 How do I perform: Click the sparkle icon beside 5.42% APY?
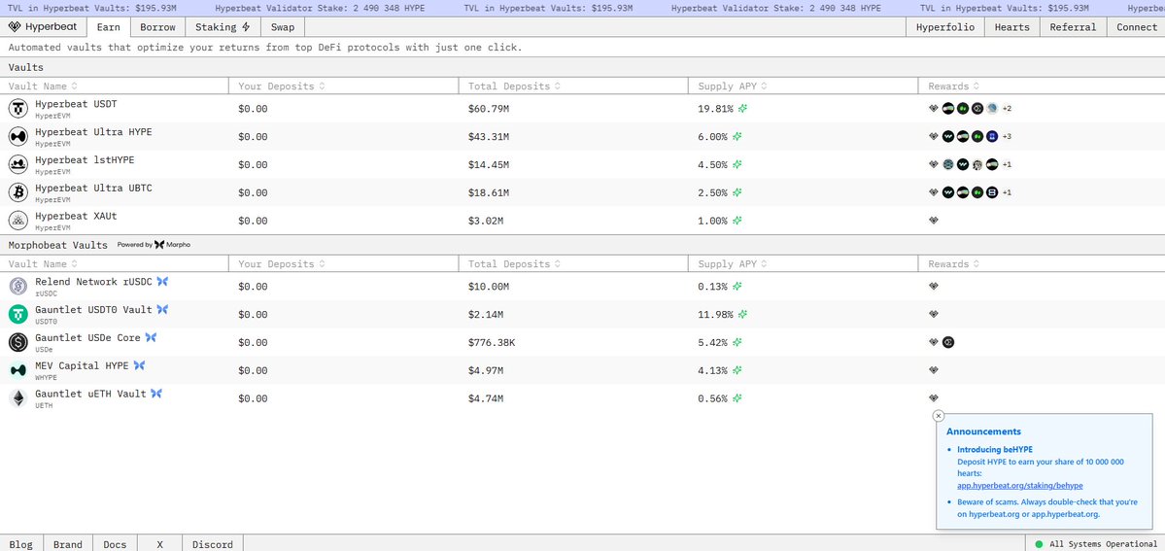pos(737,343)
